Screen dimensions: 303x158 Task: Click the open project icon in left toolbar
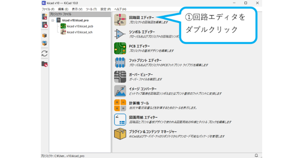tap(44, 25)
